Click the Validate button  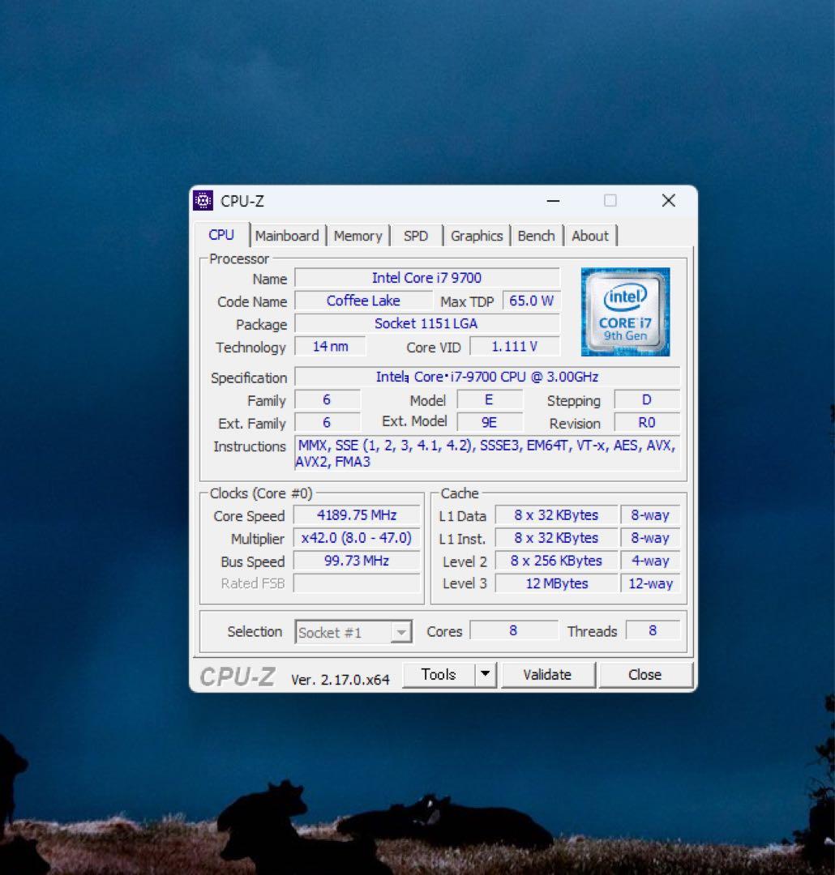(x=548, y=673)
